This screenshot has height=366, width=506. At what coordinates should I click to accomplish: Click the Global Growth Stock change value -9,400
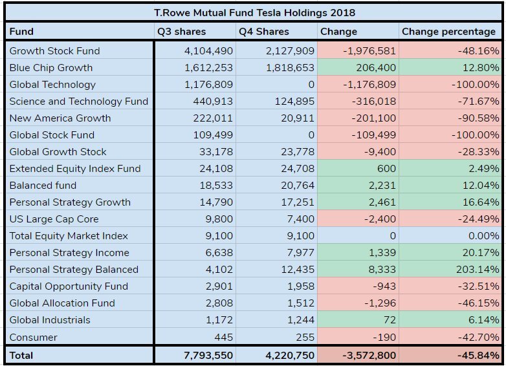379,151
